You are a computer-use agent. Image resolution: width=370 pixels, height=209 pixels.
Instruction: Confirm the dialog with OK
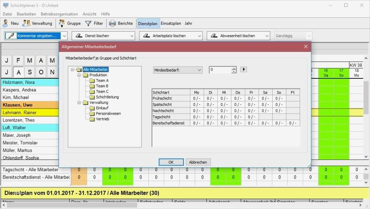click(x=171, y=162)
